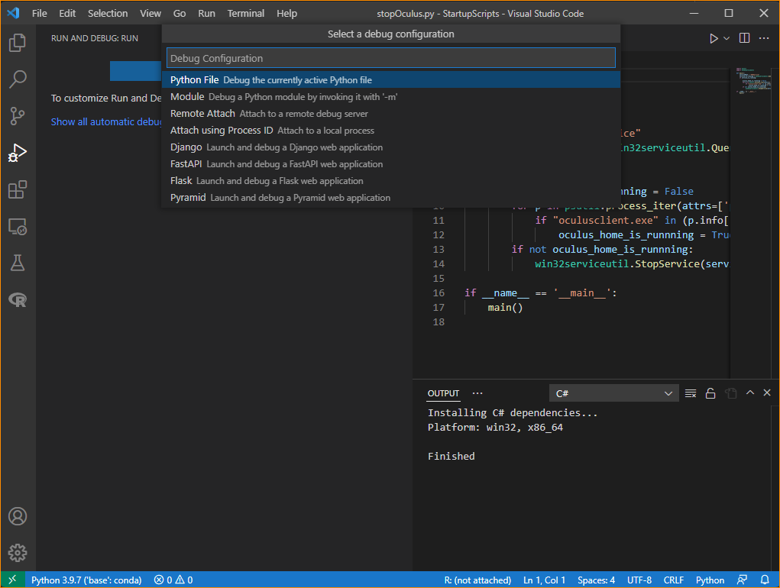Screen dimensions: 780x588
Task: Open the Remote Explorer icon
Action: coord(18,227)
